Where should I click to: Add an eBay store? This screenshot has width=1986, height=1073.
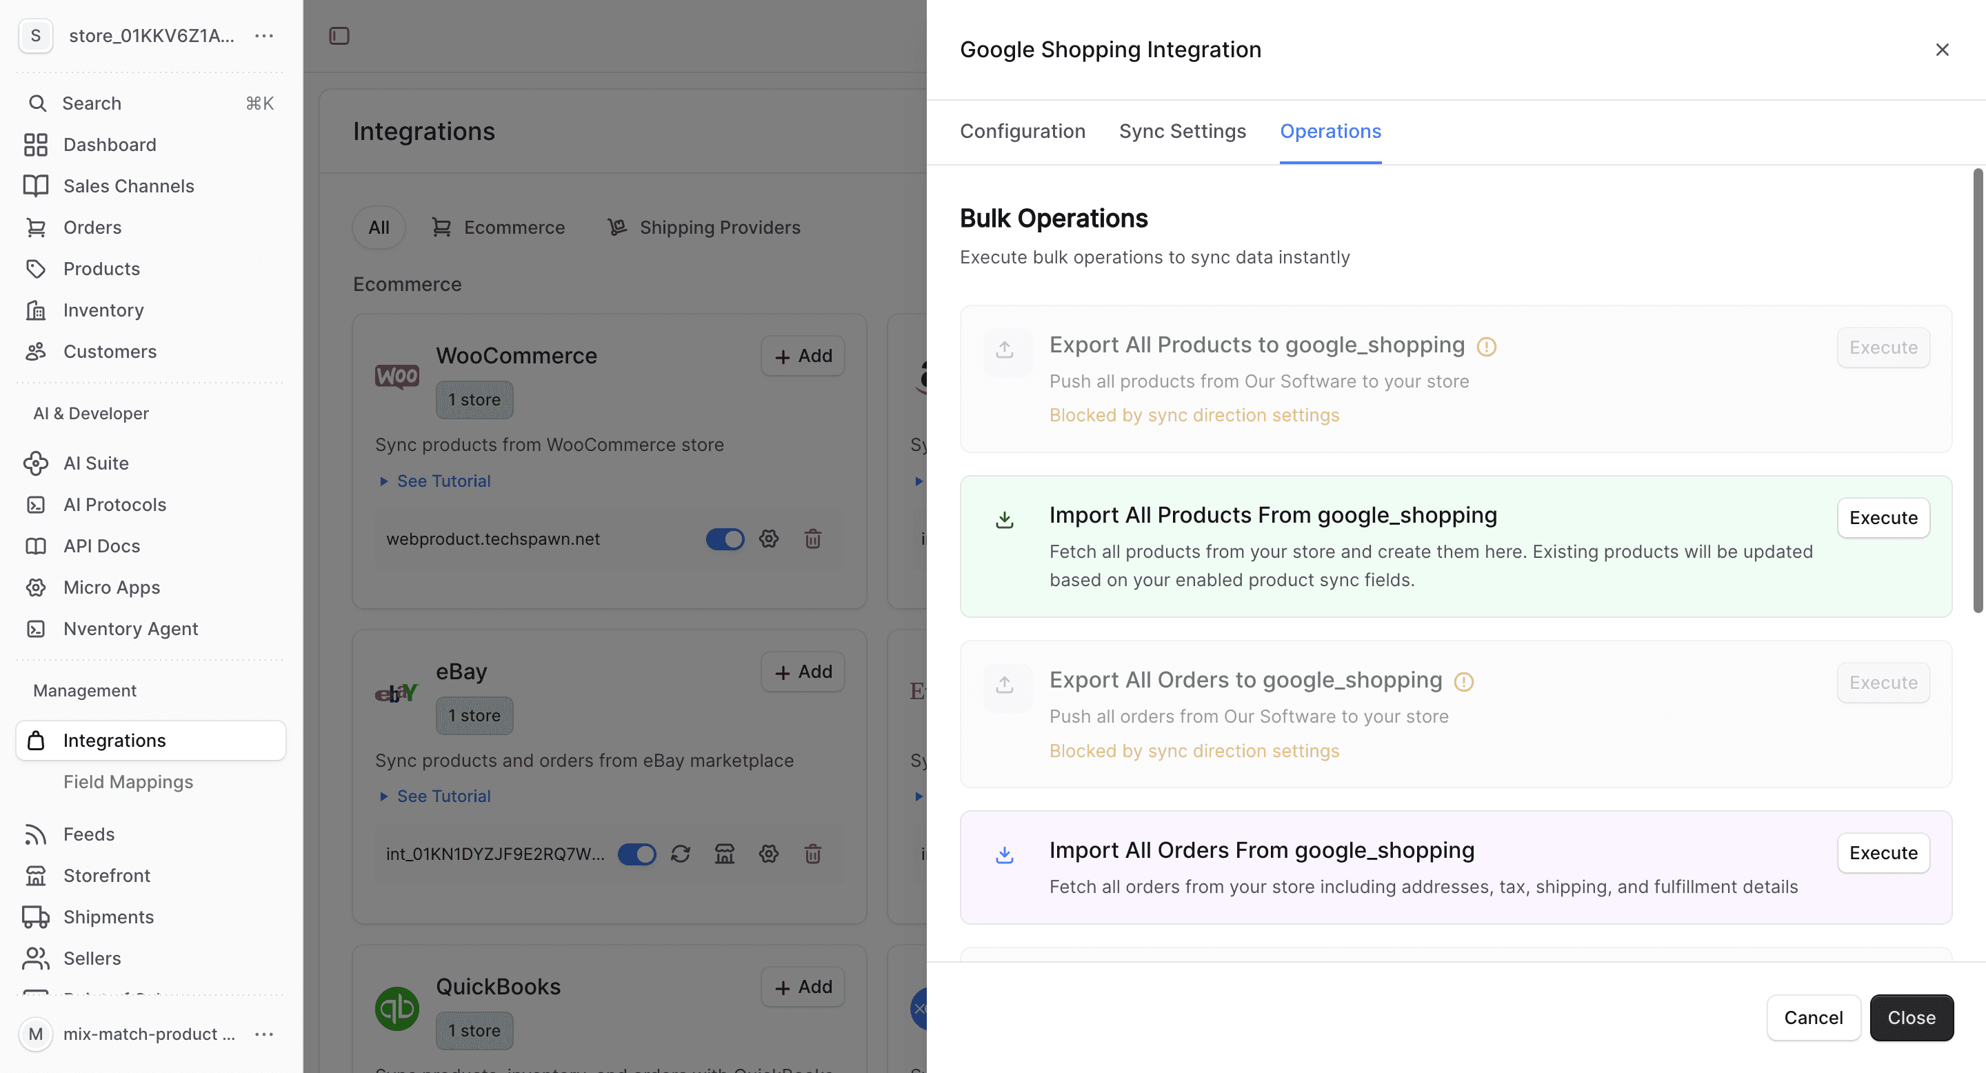coord(803,672)
